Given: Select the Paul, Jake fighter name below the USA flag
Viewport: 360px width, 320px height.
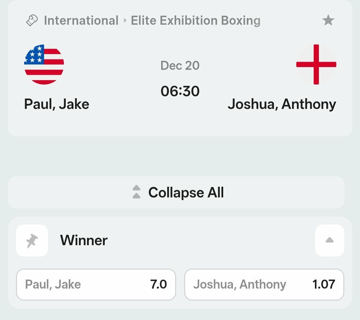Looking at the screenshot, I should [x=57, y=104].
